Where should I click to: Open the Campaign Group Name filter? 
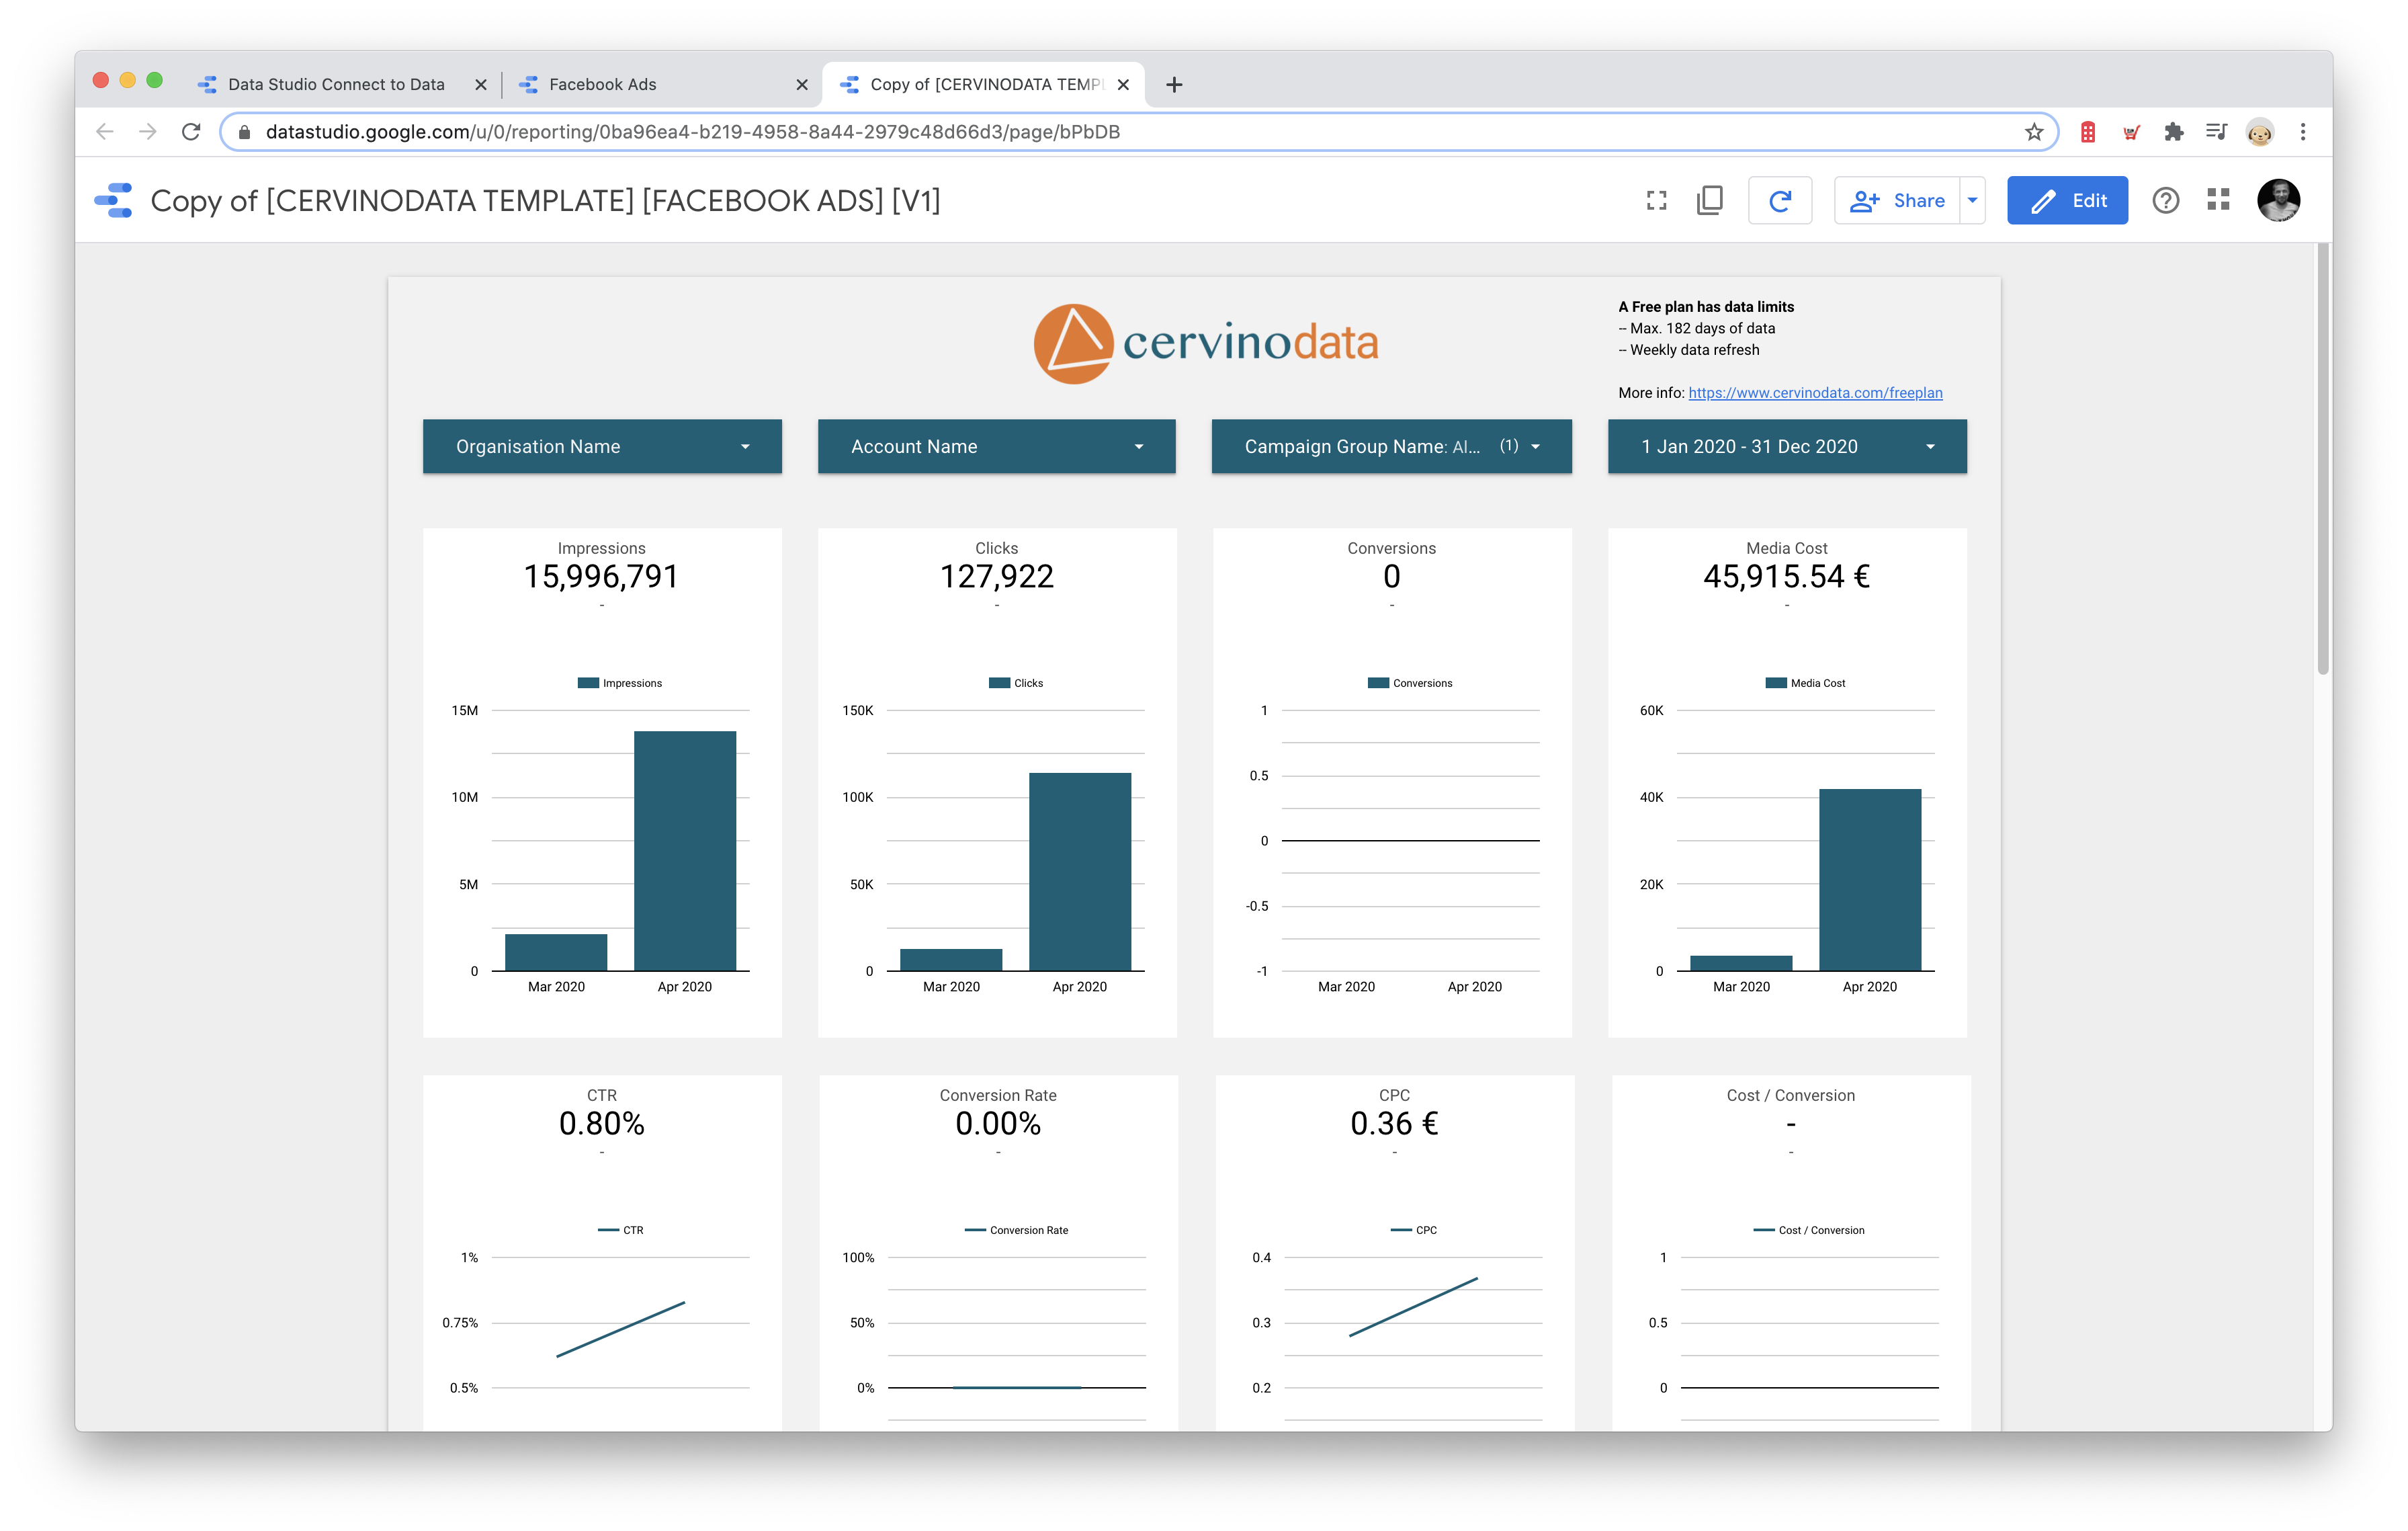1391,447
